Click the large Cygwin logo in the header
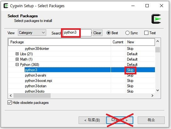The image size is (171, 129). (x=156, y=19)
